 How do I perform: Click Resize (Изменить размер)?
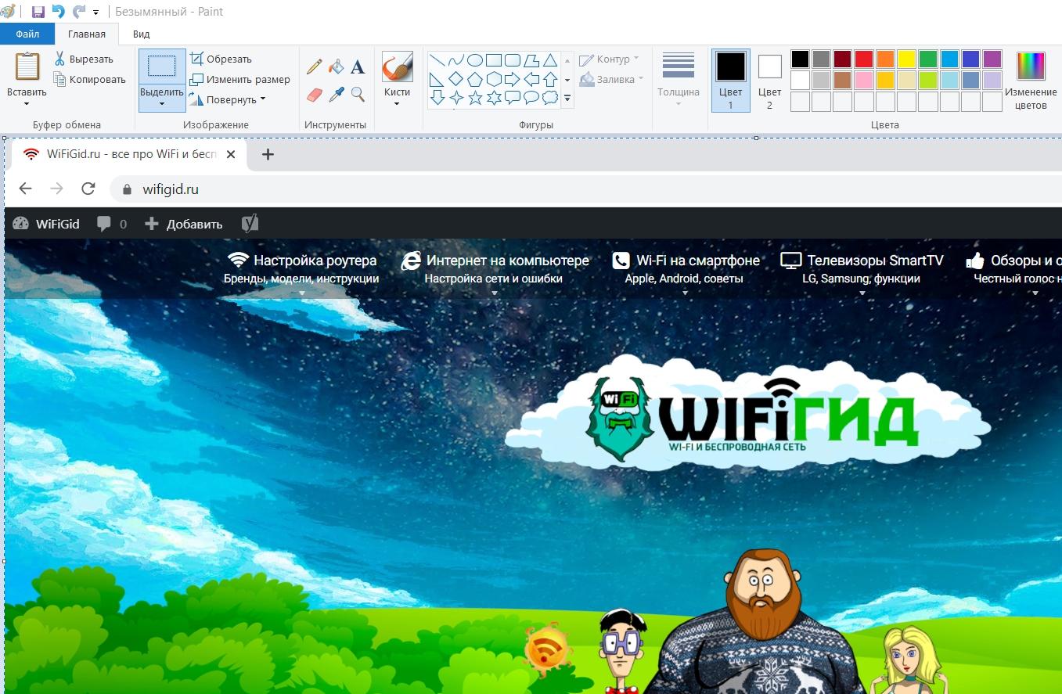click(x=239, y=79)
